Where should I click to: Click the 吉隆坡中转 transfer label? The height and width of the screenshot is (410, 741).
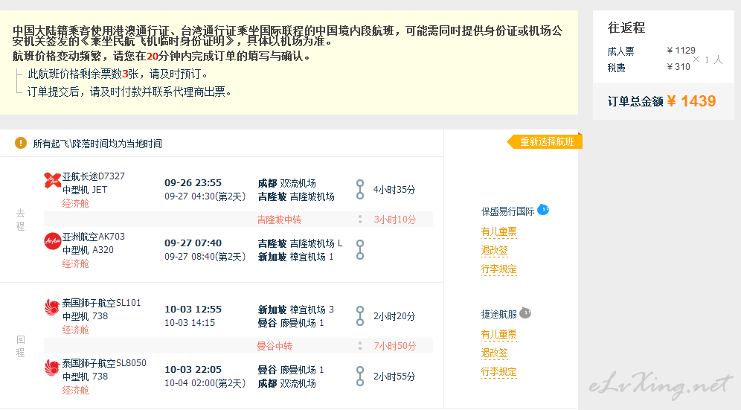[x=279, y=220]
